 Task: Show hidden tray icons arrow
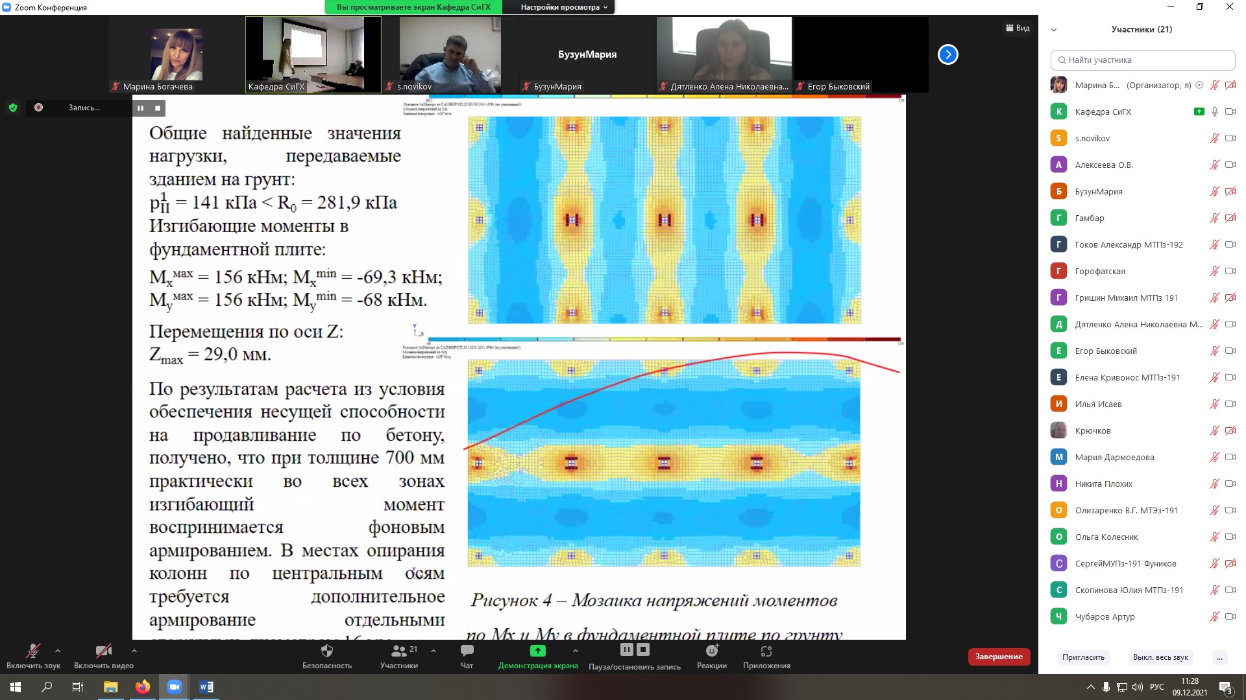(x=1090, y=687)
